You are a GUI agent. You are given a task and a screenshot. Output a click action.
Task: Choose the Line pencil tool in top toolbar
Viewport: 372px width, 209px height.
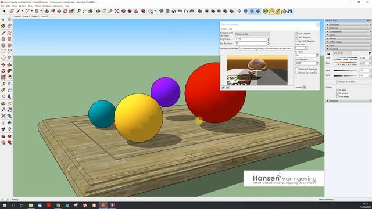pos(18,11)
